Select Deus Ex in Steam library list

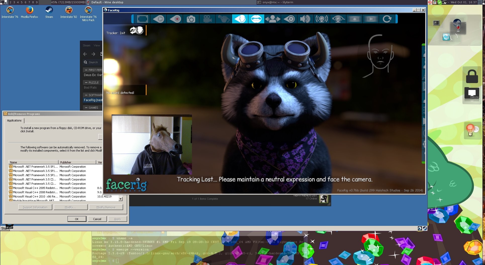pyautogui.click(x=93, y=75)
